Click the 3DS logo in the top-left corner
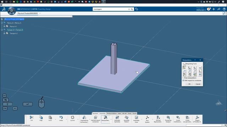The height and width of the screenshot is (127, 227). [x=4, y=9]
